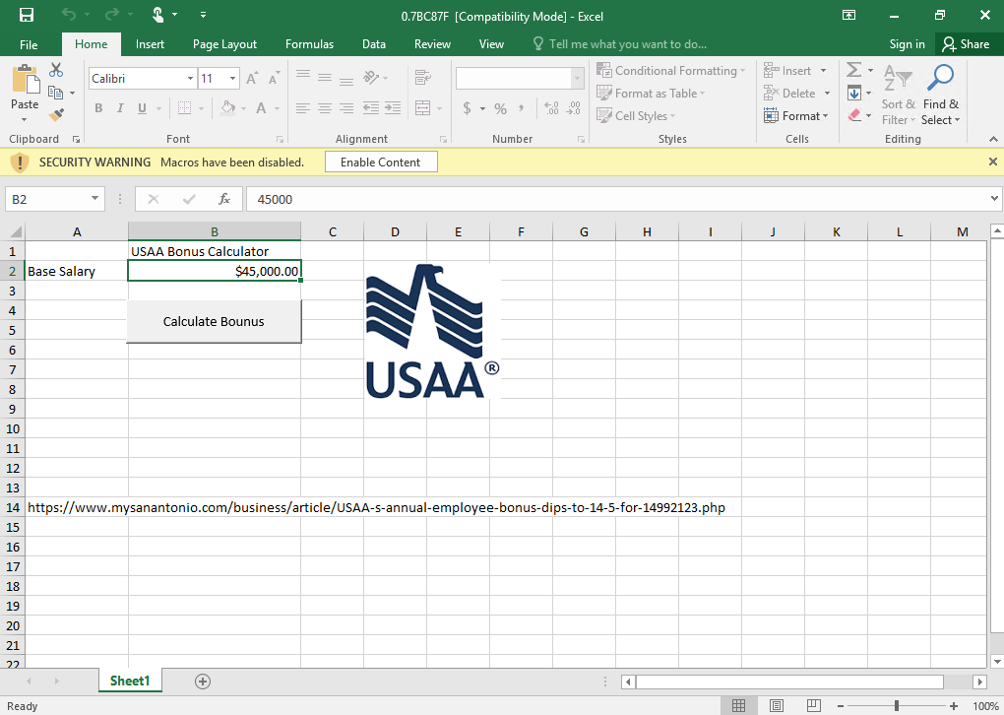Viewport: 1004px width, 715px height.
Task: Open Cell Styles menu
Action: [636, 115]
